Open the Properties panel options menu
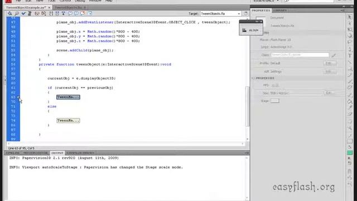The image size is (357, 201). (x=342, y=11)
